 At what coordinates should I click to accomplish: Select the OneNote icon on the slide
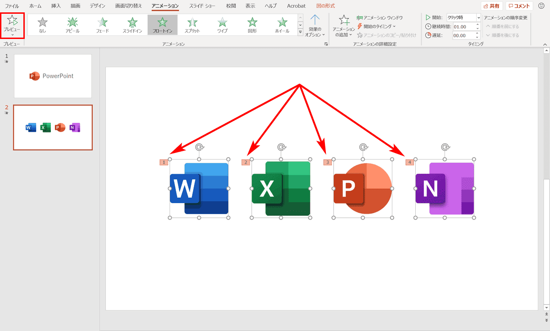click(x=445, y=188)
